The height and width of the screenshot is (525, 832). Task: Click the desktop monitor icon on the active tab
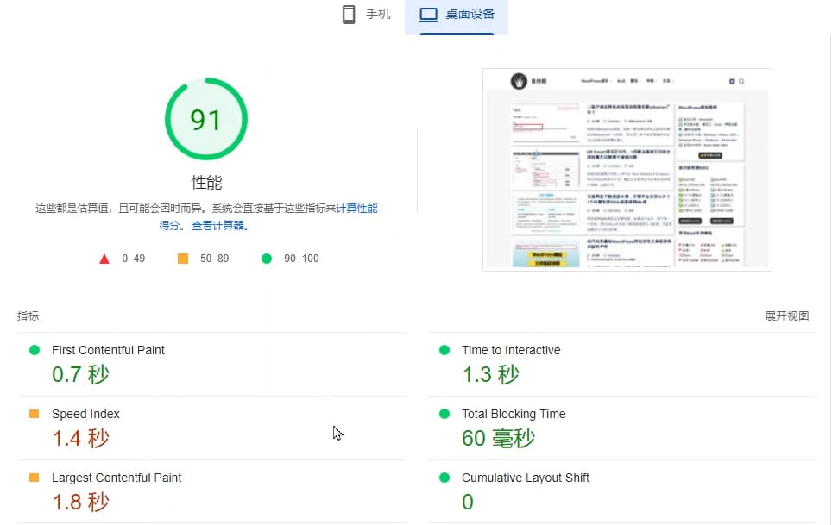coord(427,14)
